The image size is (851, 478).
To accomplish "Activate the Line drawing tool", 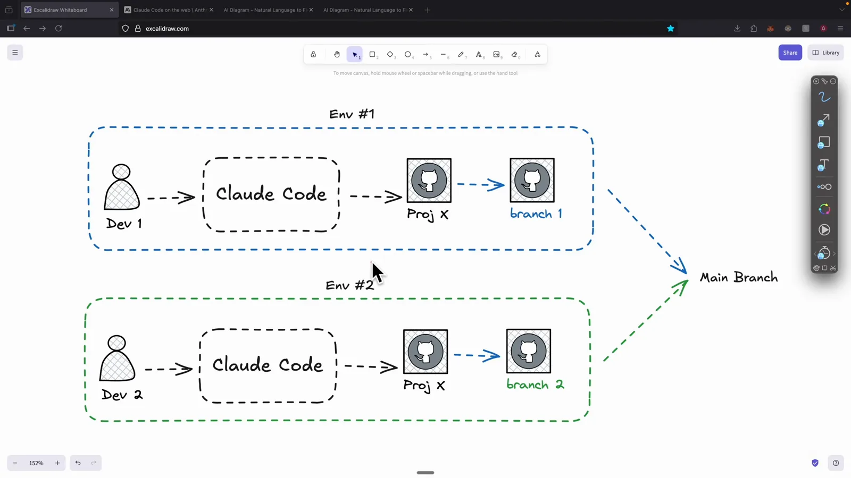I will [x=444, y=55].
